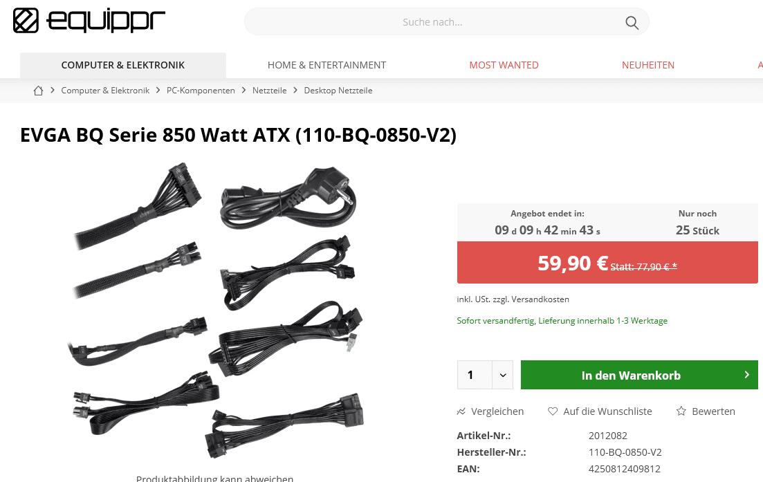Add product with In den Warenkorb
The height and width of the screenshot is (482, 763).
point(639,375)
